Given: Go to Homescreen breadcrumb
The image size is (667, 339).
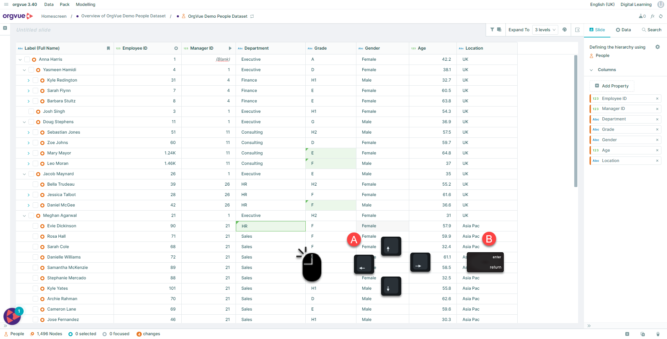Looking at the screenshot, I should tap(54, 16).
